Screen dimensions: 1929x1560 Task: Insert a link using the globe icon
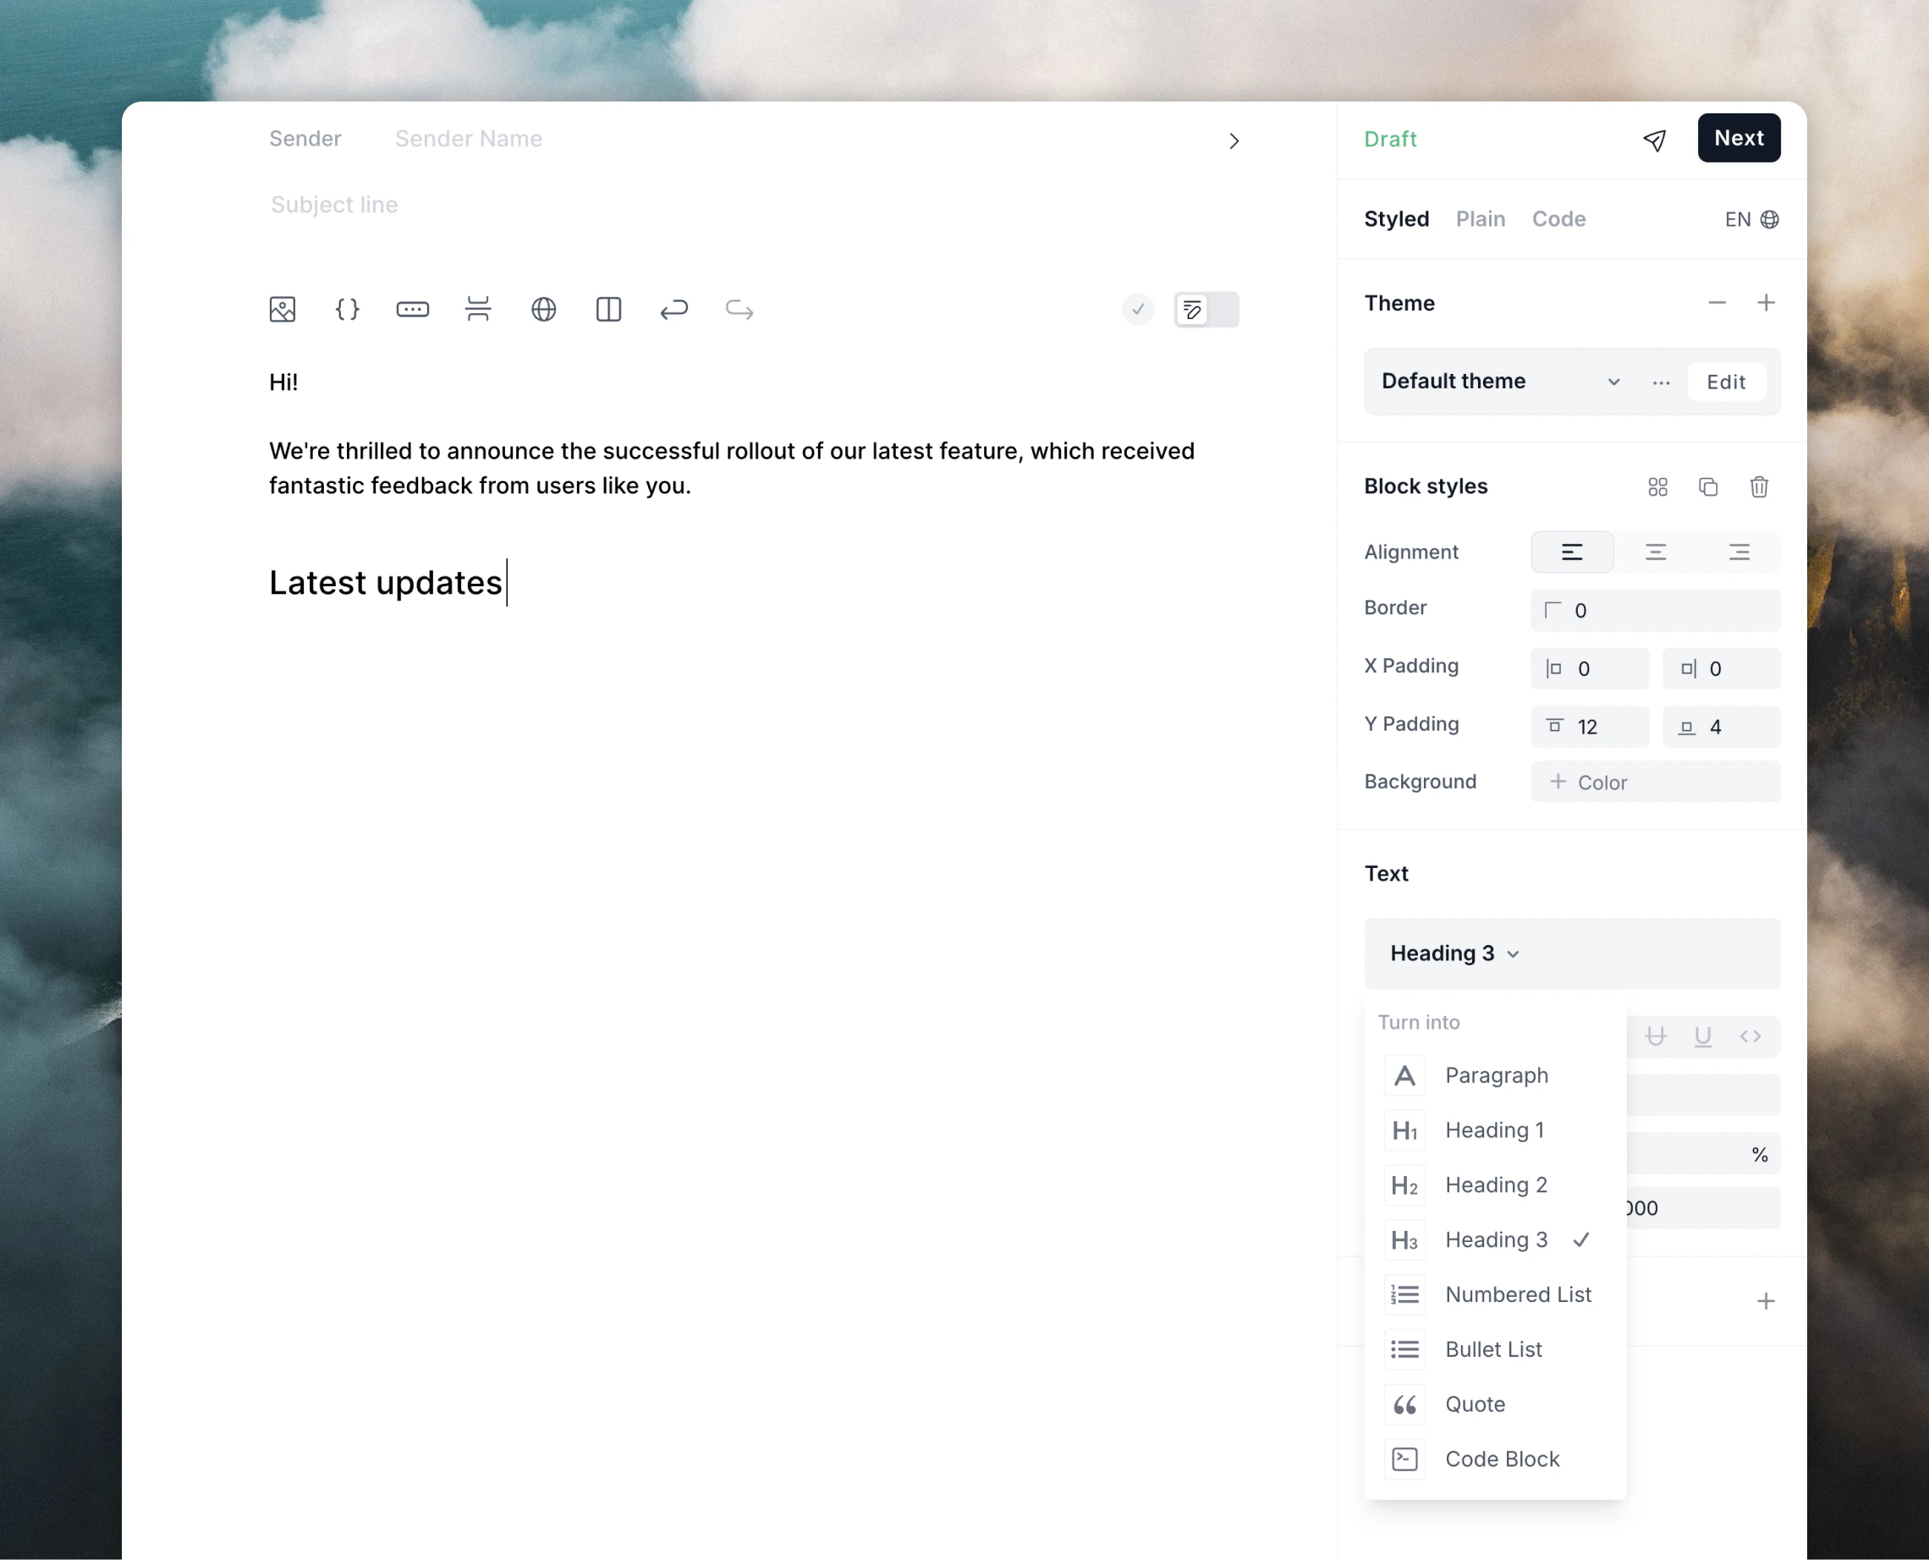point(543,309)
